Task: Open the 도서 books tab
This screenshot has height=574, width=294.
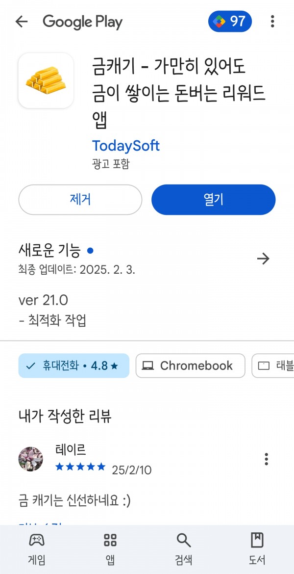Action: pyautogui.click(x=257, y=549)
